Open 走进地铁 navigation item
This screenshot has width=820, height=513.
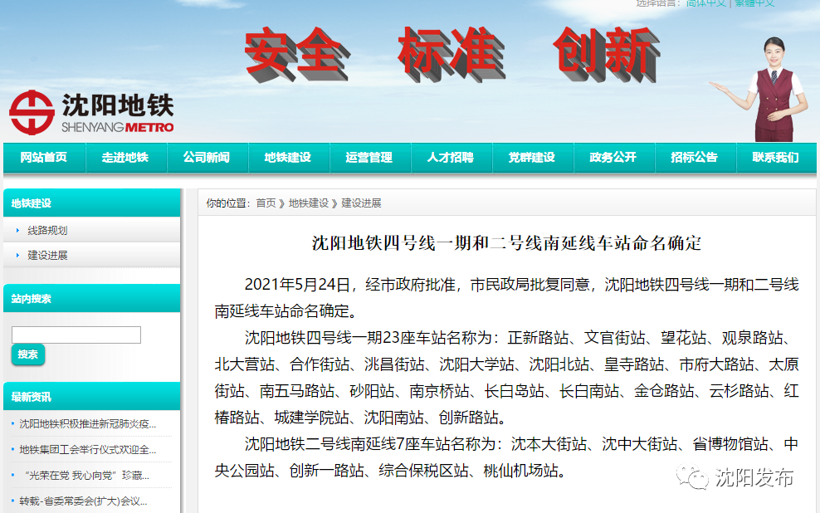click(125, 158)
